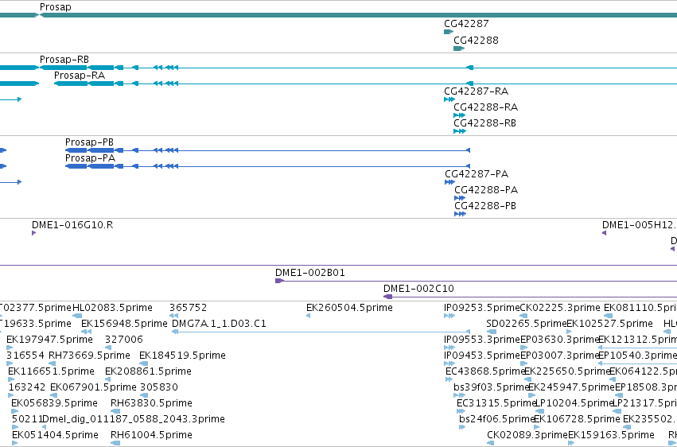Select the EK159163.5prime label
Image resolution: width=677 pixels, height=447 pixels.
click(612, 435)
